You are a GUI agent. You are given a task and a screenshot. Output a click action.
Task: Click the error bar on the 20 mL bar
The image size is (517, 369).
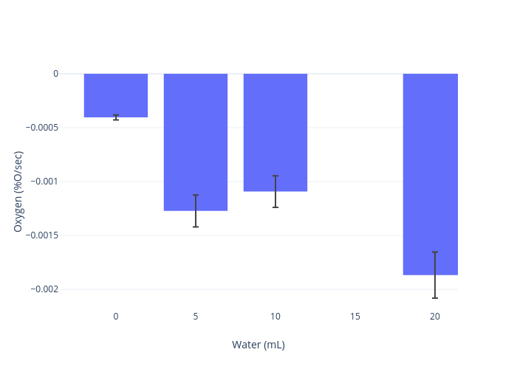click(435, 275)
